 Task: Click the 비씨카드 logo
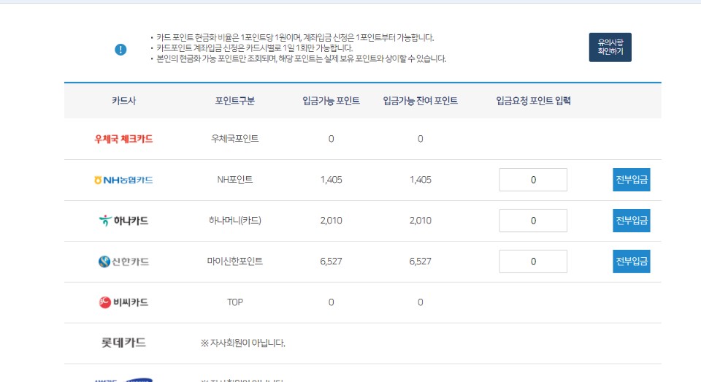tap(123, 302)
